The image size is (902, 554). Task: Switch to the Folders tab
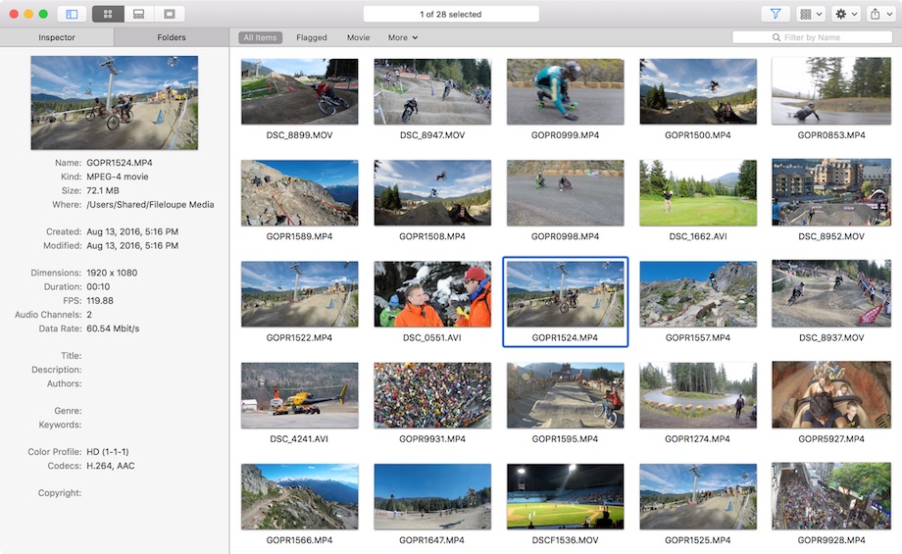coord(172,37)
